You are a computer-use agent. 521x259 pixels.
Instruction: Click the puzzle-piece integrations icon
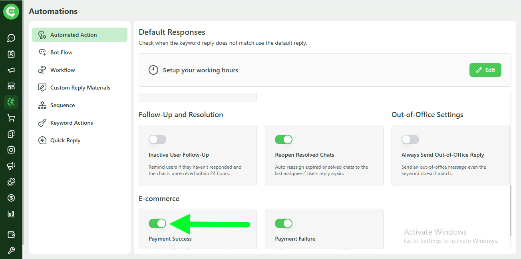(x=11, y=182)
